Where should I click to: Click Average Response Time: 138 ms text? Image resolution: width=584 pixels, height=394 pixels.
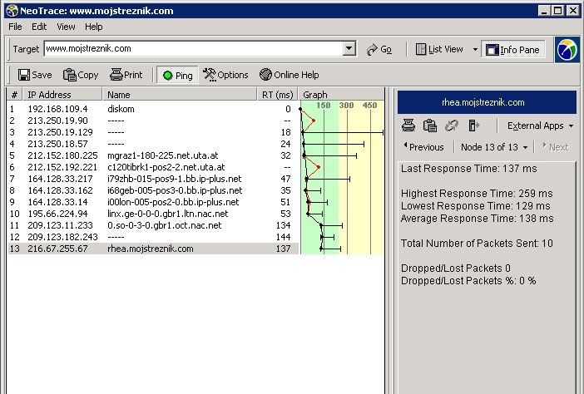[x=477, y=219]
